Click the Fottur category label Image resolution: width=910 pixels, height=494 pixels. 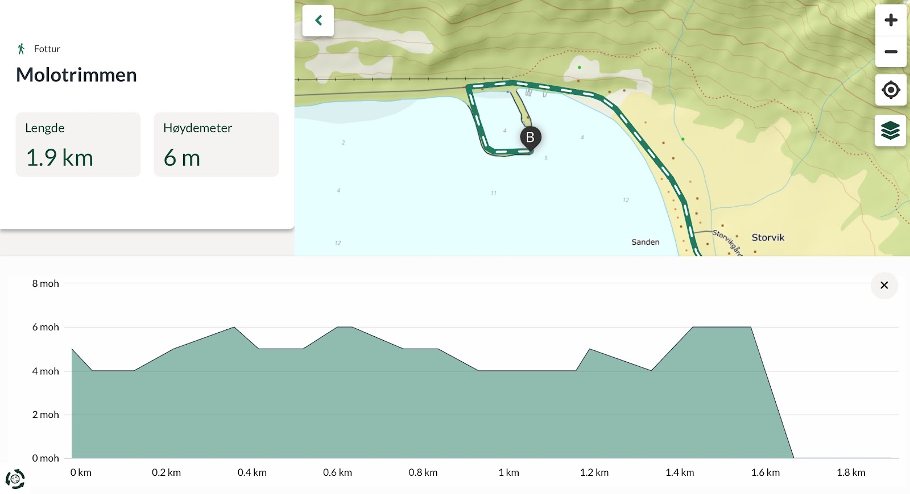[x=47, y=49]
